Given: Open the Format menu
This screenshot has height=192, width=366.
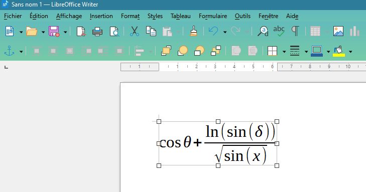Looking at the screenshot, I should (x=130, y=16).
